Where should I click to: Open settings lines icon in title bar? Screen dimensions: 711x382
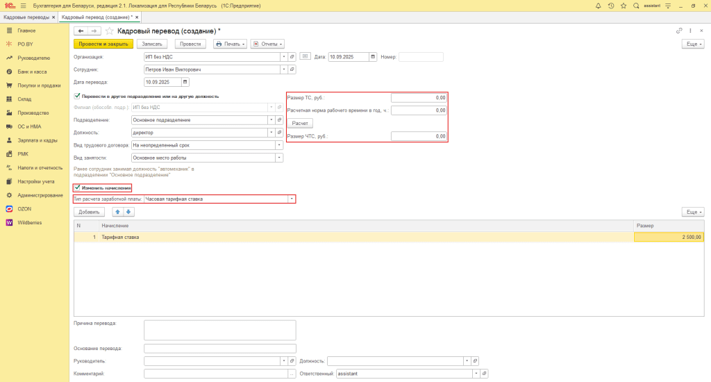(668, 6)
